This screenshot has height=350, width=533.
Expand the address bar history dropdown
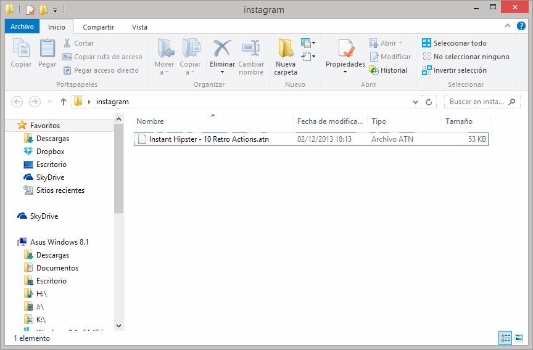415,102
